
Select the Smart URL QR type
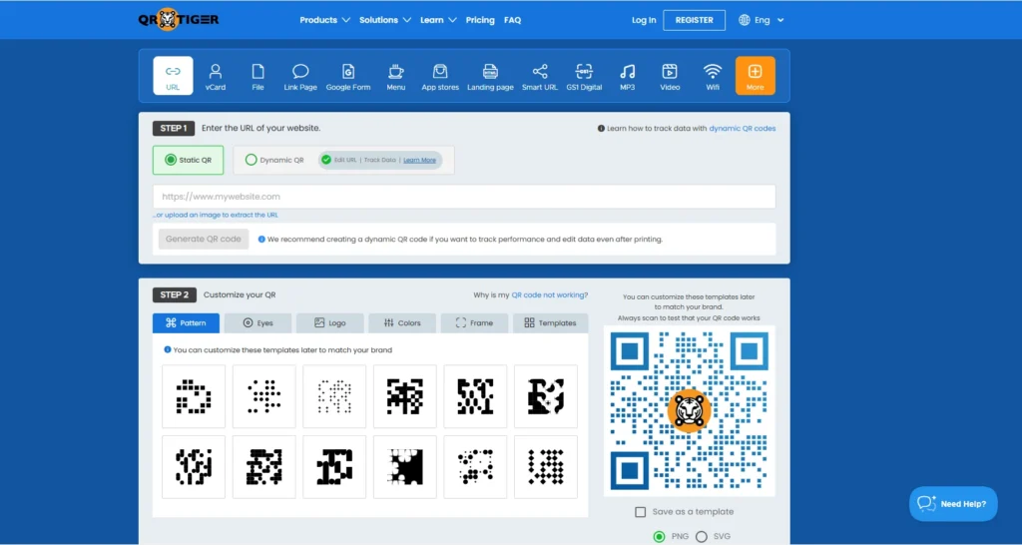pyautogui.click(x=540, y=76)
